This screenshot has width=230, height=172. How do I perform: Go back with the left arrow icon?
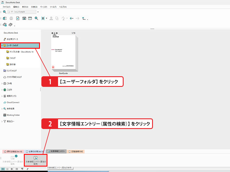[x=72, y=18]
